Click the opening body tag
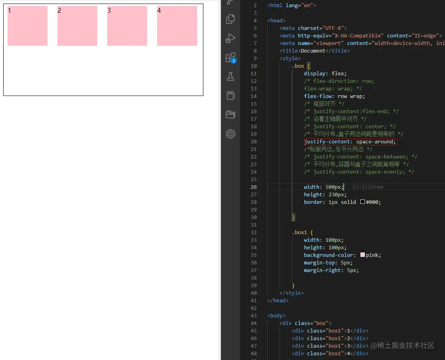This screenshot has width=445, height=360. [276, 315]
